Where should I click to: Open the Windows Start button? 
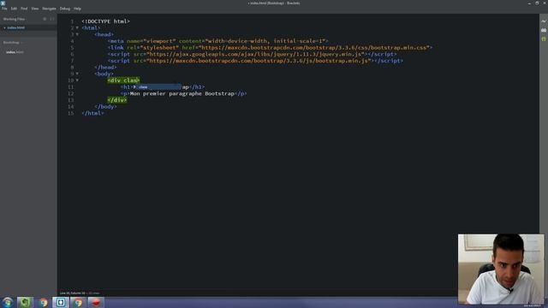point(8,302)
